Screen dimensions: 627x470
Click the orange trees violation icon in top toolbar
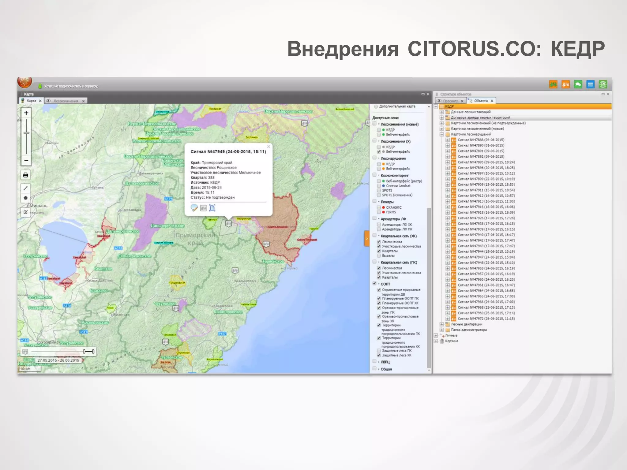[x=565, y=84]
